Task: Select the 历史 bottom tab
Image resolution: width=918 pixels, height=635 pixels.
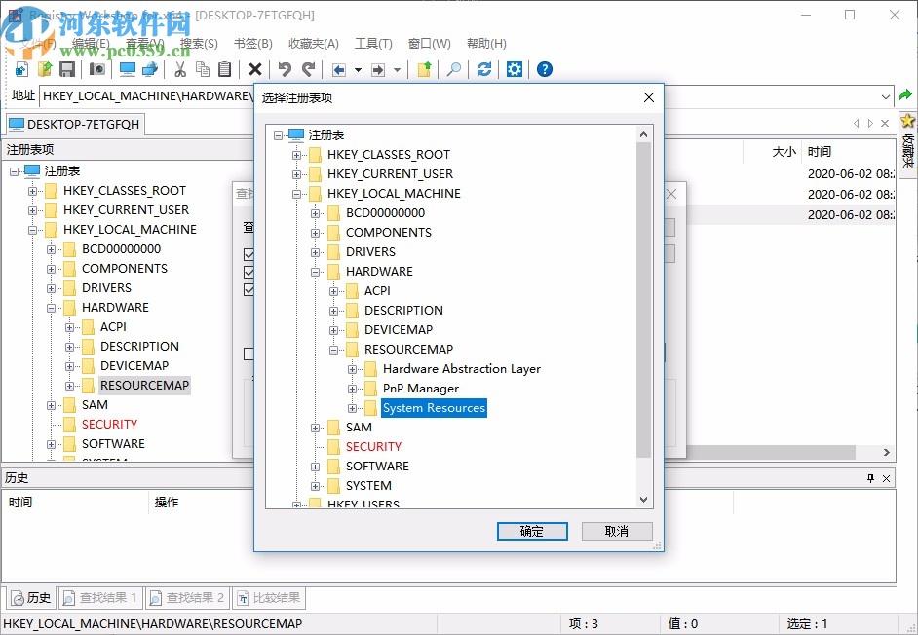Action: pos(31,598)
